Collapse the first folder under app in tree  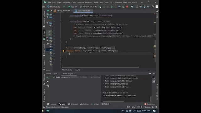tap(47, 17)
